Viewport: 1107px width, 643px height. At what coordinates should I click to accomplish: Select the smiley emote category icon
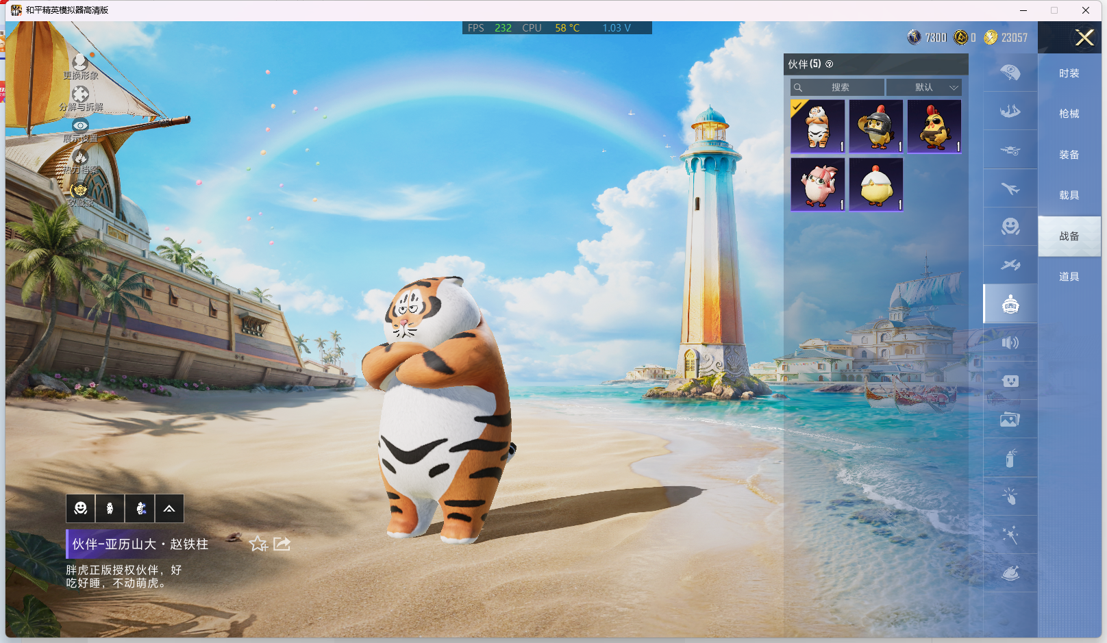(1010, 227)
